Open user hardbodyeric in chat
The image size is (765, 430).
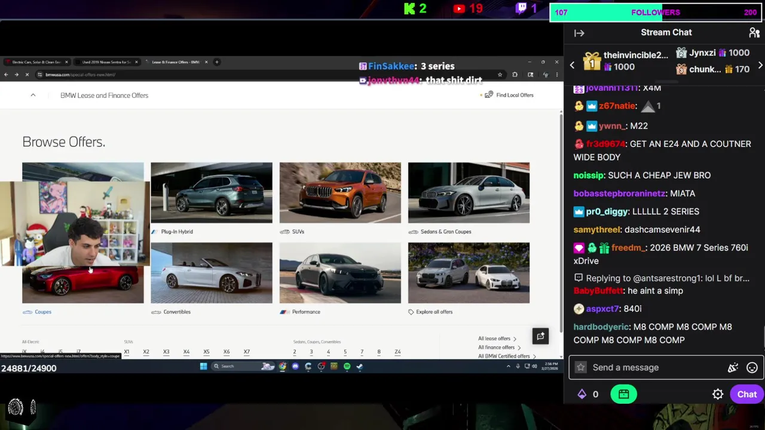(x=601, y=327)
